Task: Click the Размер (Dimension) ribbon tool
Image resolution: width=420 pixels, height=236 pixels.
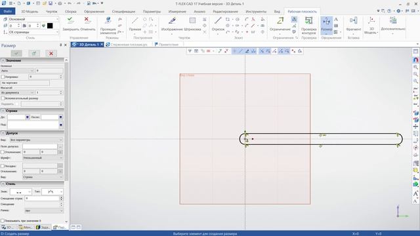Action: point(326,26)
